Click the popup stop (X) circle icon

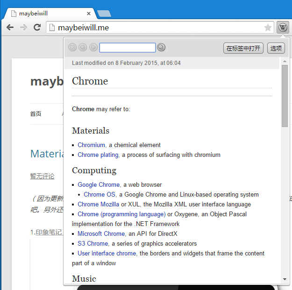72,47
